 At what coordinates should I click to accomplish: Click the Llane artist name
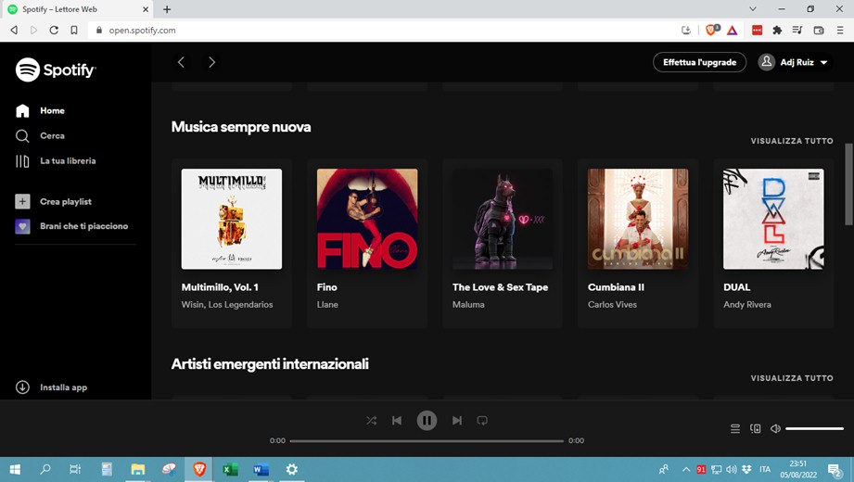pyautogui.click(x=327, y=304)
